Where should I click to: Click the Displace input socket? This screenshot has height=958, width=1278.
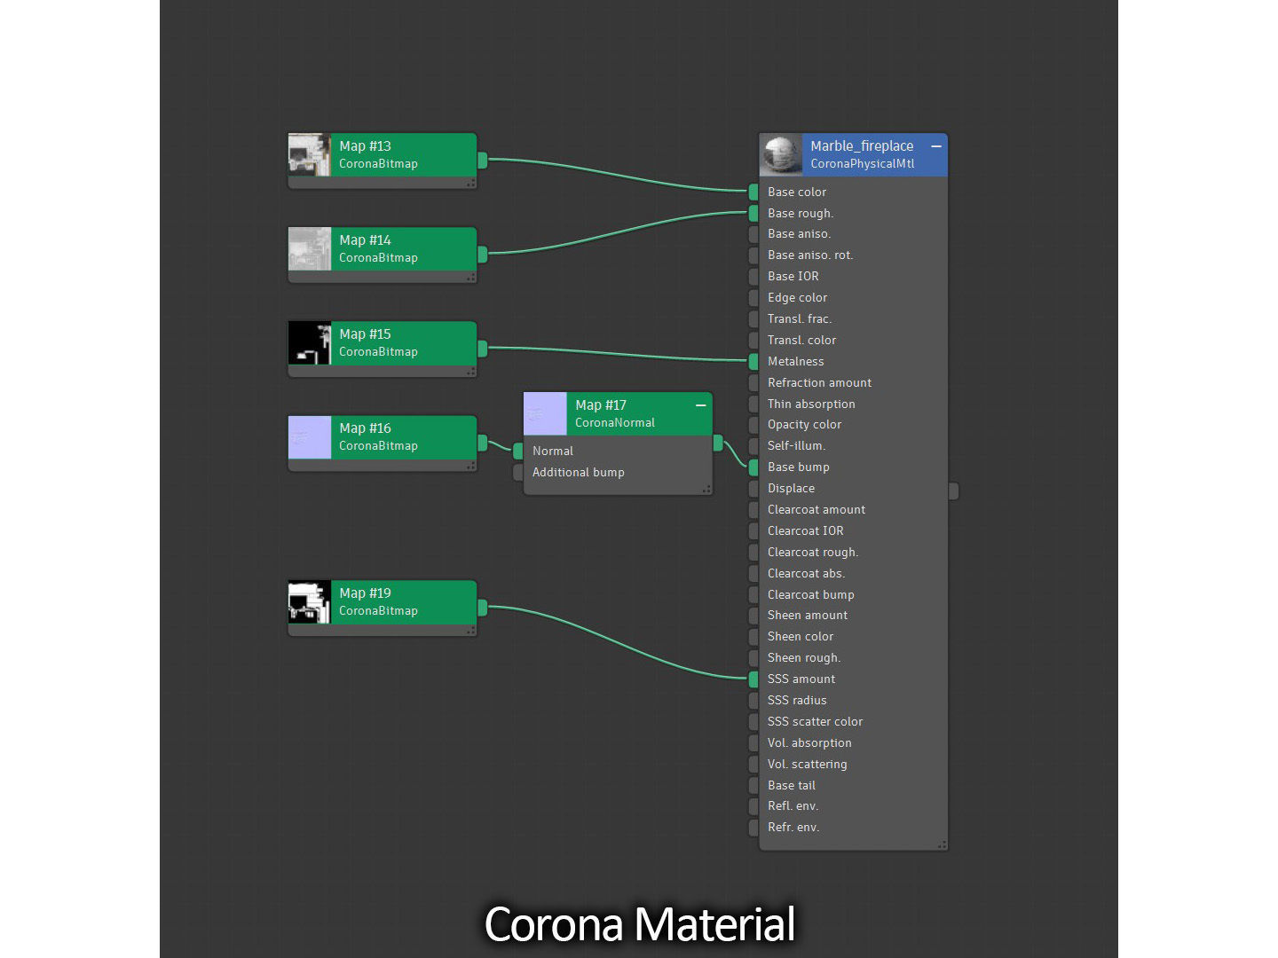753,489
